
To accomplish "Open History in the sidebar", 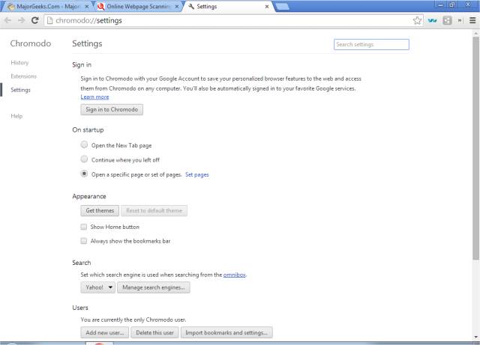I will (19, 63).
